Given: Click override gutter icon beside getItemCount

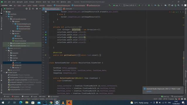Looking at the screenshot, I should pyautogui.click(x=46, y=55).
